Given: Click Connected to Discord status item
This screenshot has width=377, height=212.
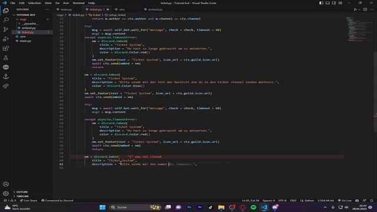Looking at the screenshot, I should (57, 200).
